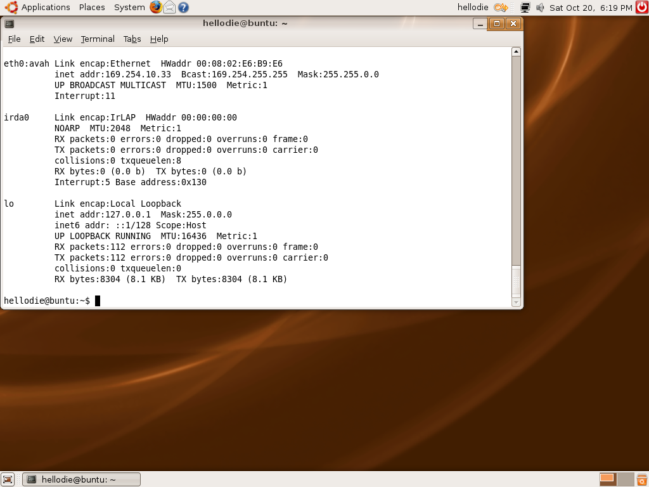The image size is (649, 487).
Task: Open the network monitor tray icon
Action: coord(525,8)
